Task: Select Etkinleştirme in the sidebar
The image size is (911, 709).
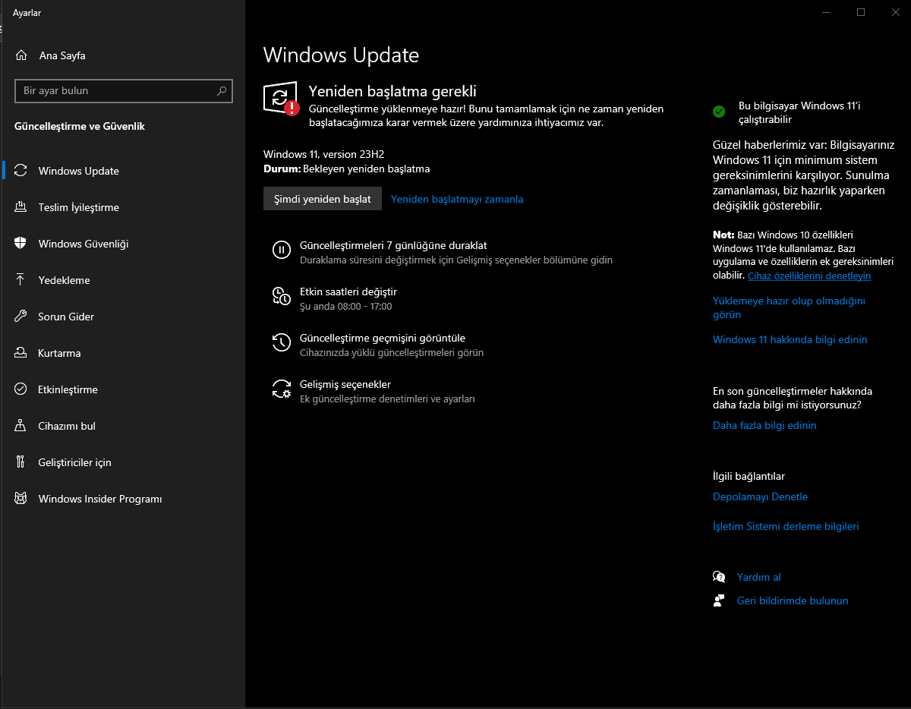Action: click(x=123, y=389)
